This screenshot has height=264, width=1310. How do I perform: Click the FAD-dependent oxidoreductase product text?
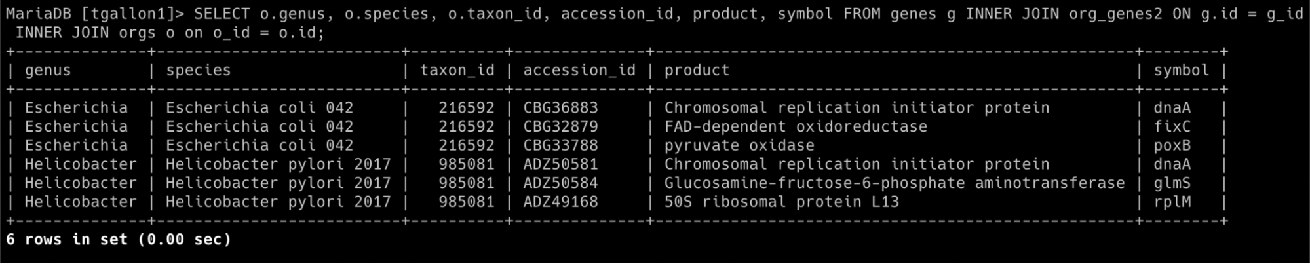tap(796, 126)
